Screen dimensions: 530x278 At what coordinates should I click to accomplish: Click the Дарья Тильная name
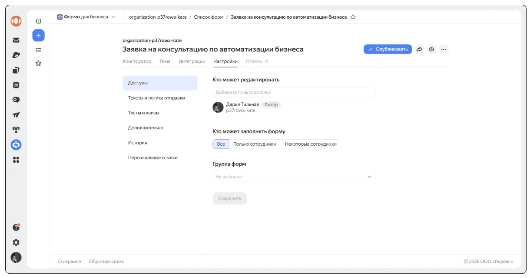(242, 104)
